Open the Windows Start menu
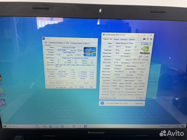Viewport: 187px width, 140px height. pos(5,126)
